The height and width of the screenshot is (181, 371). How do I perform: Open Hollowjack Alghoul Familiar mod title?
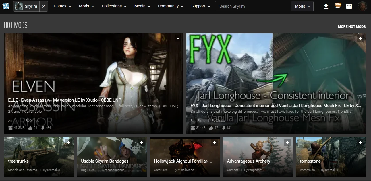click(x=183, y=161)
